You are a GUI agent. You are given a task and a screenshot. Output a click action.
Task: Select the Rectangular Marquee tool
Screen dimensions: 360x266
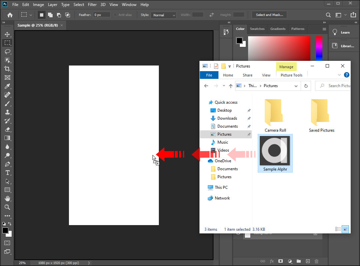[x=7, y=43]
